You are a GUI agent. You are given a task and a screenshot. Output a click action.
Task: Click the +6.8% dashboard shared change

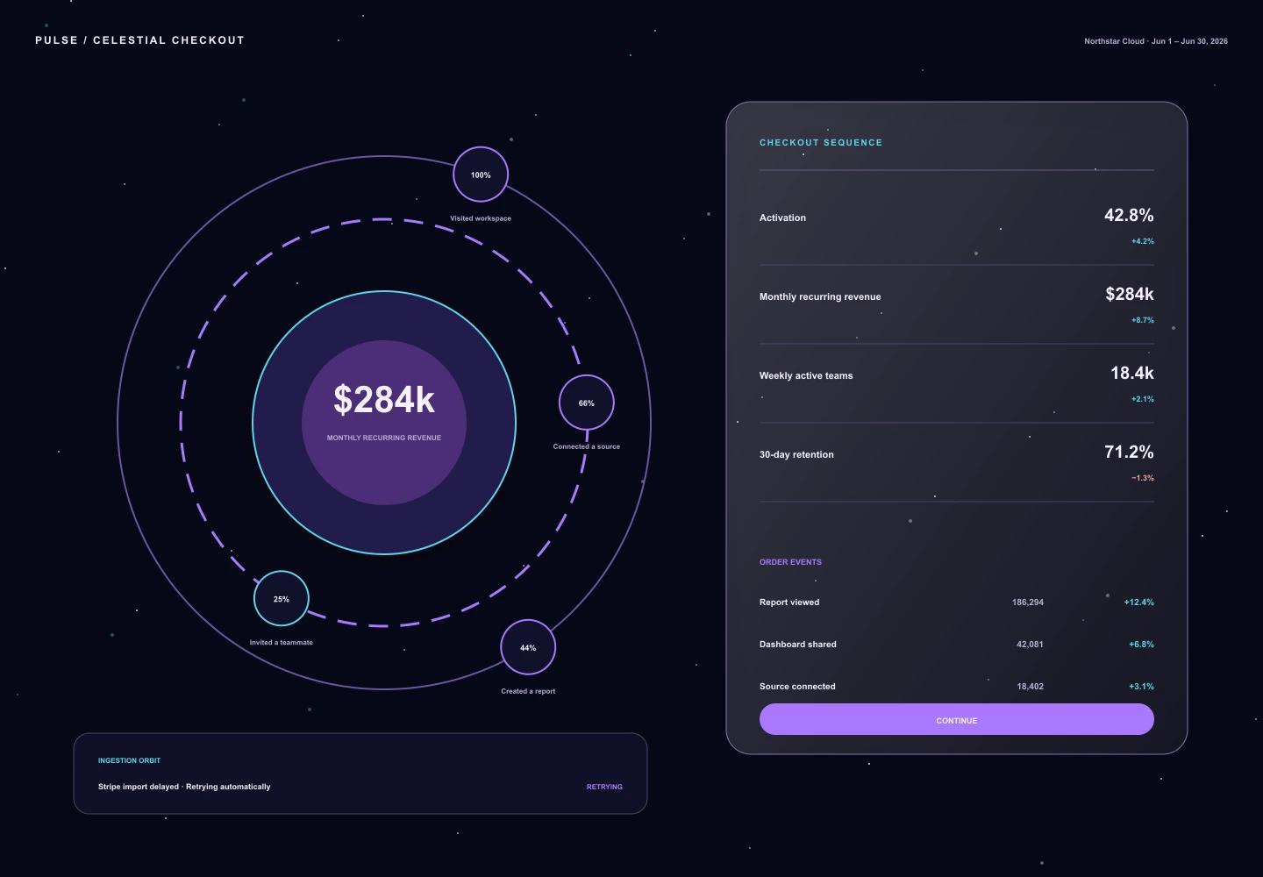(x=1141, y=645)
